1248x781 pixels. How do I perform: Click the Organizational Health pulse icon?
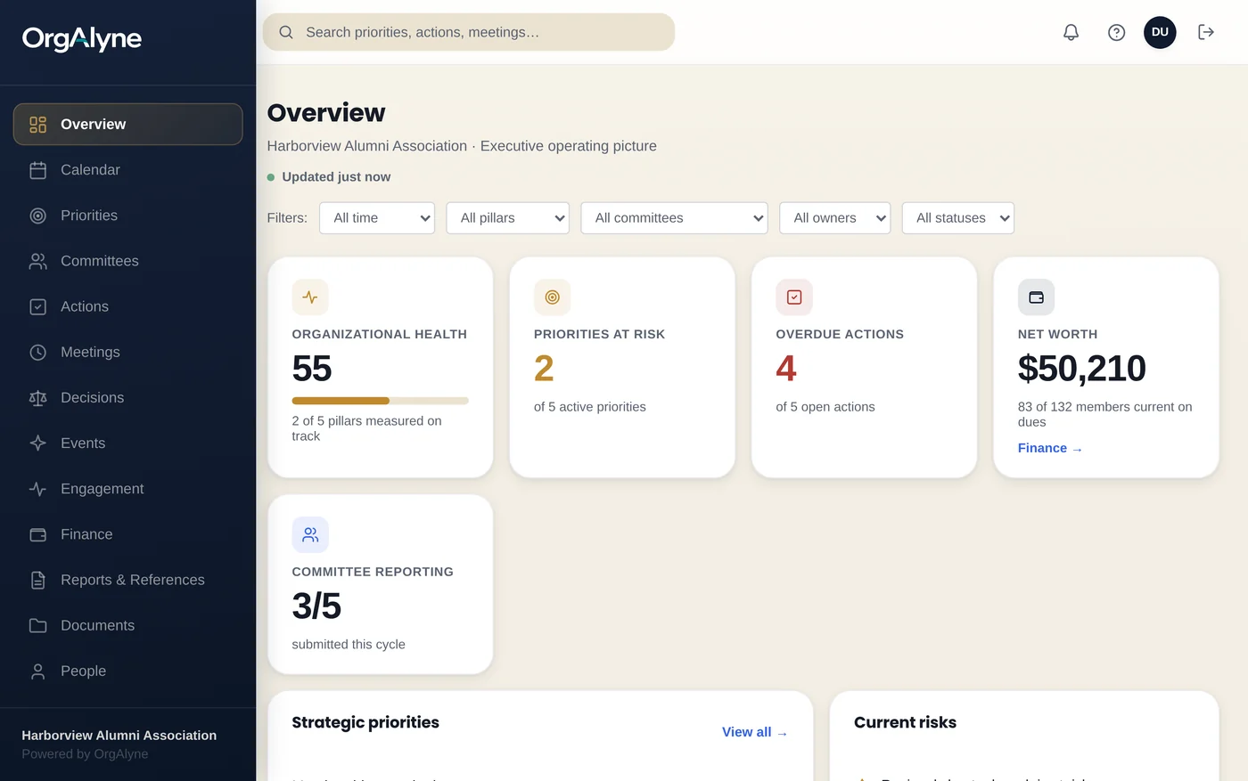coord(310,297)
